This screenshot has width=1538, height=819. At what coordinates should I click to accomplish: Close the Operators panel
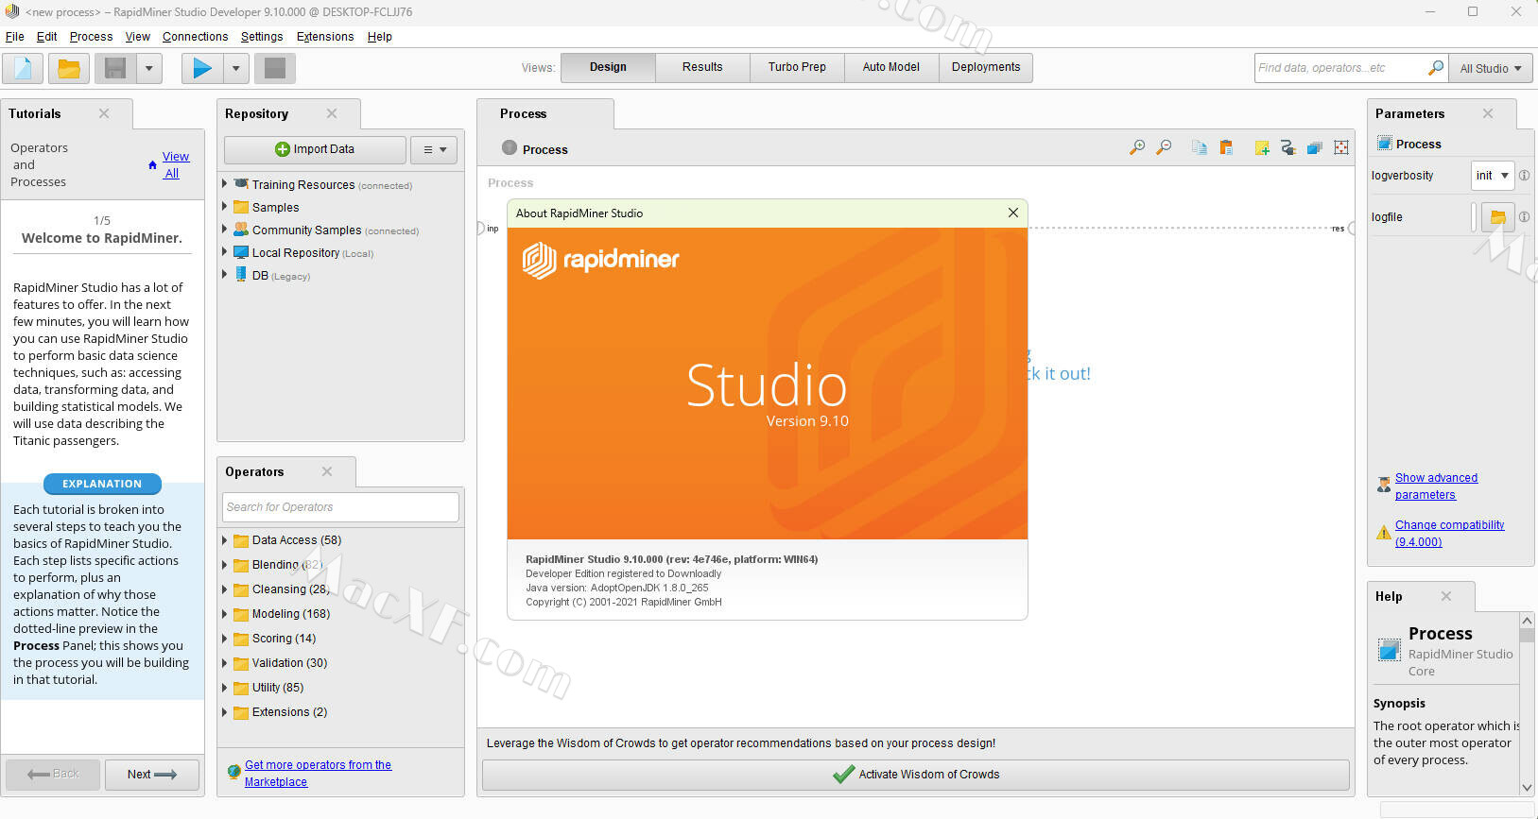pos(327,471)
